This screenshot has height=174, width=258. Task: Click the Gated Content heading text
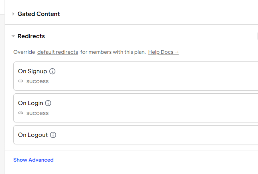coord(39,14)
